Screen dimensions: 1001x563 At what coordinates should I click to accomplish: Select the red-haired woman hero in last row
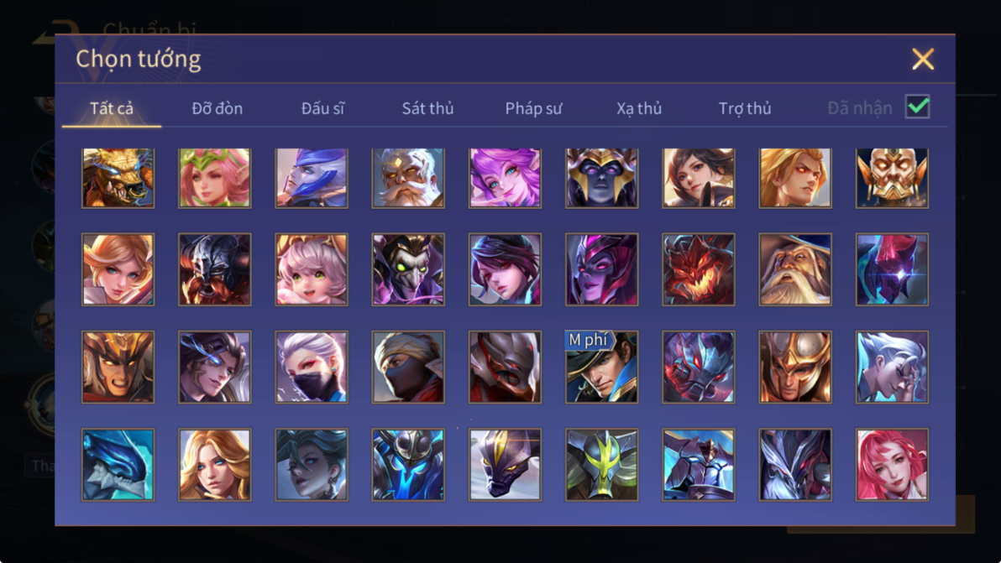[892, 464]
